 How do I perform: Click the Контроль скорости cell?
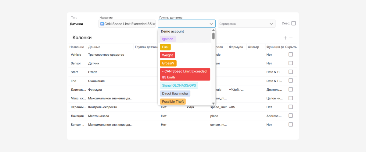(102, 107)
